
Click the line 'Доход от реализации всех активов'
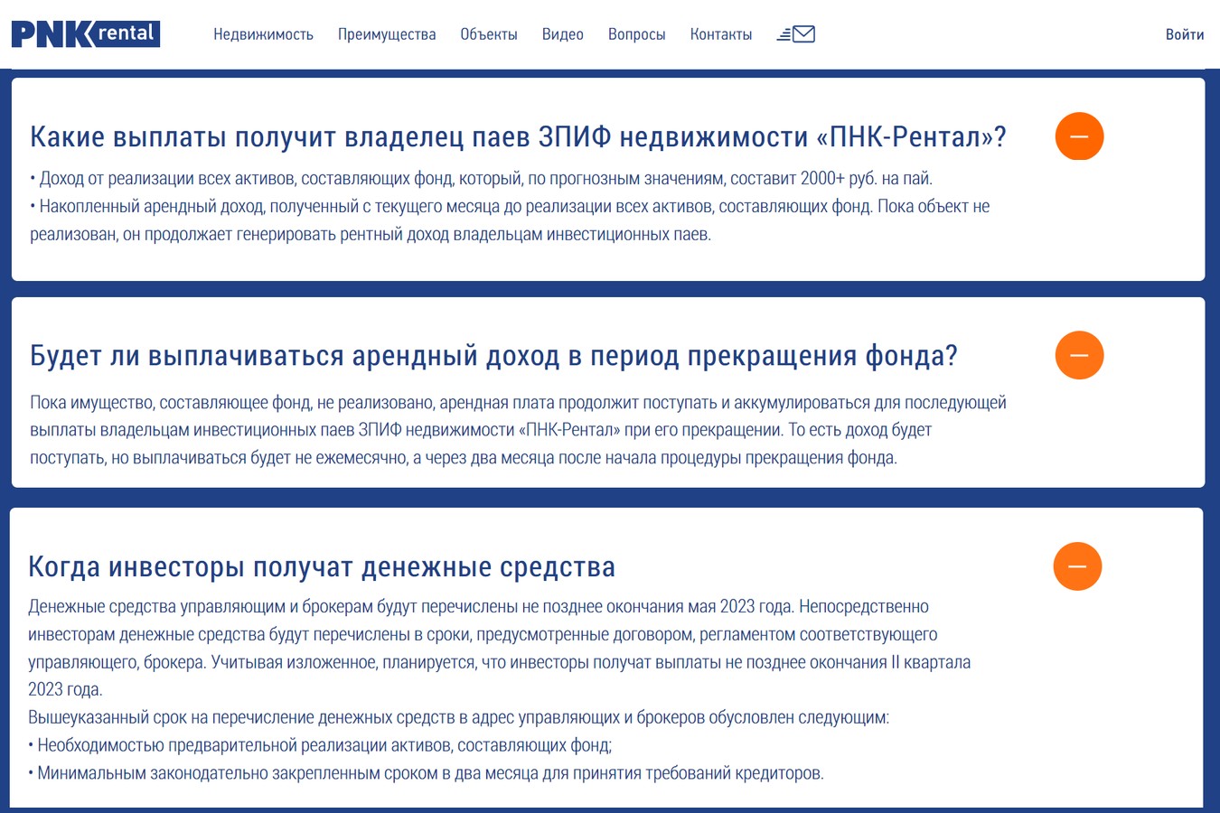[x=481, y=179]
